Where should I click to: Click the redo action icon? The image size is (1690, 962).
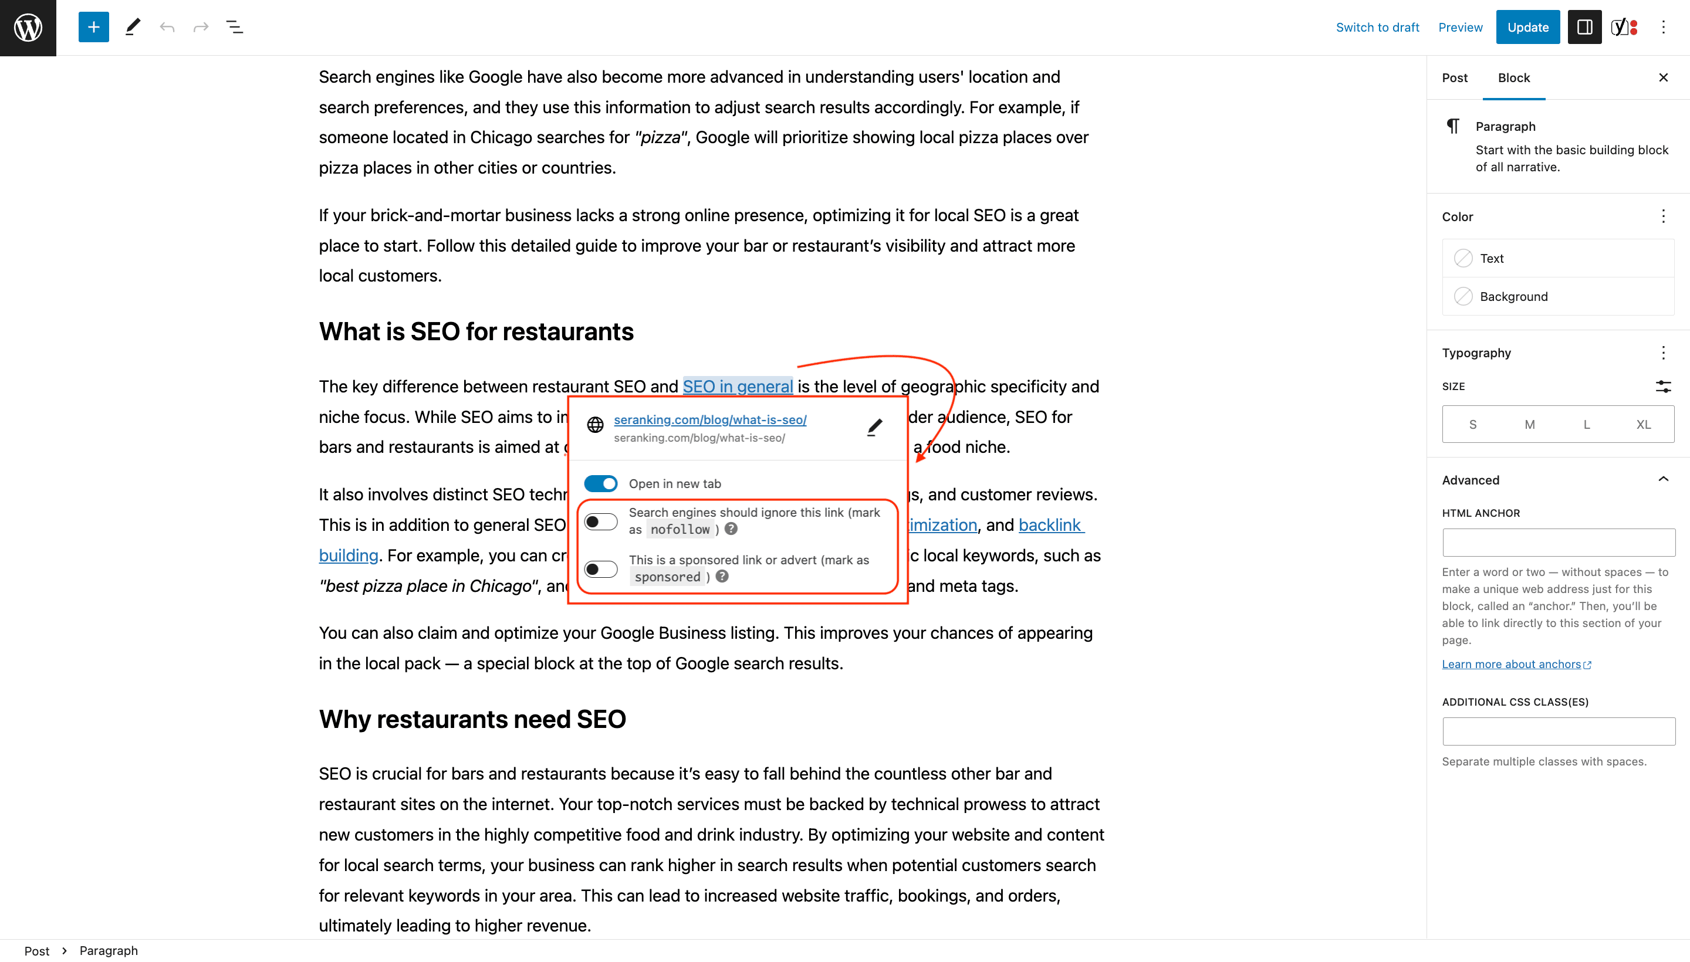click(x=201, y=27)
